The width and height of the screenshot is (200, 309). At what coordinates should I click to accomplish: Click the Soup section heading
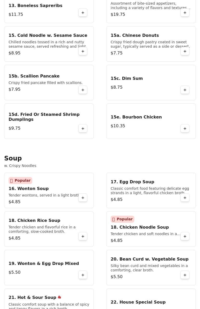[x=13, y=158]
